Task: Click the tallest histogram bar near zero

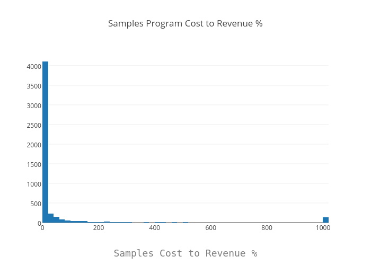Action: 45,142
